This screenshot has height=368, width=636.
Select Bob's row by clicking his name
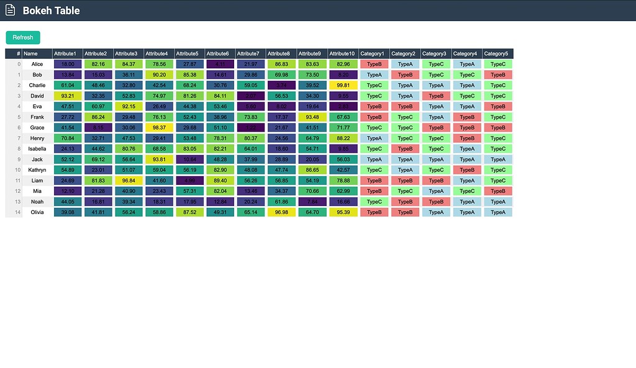click(37, 74)
